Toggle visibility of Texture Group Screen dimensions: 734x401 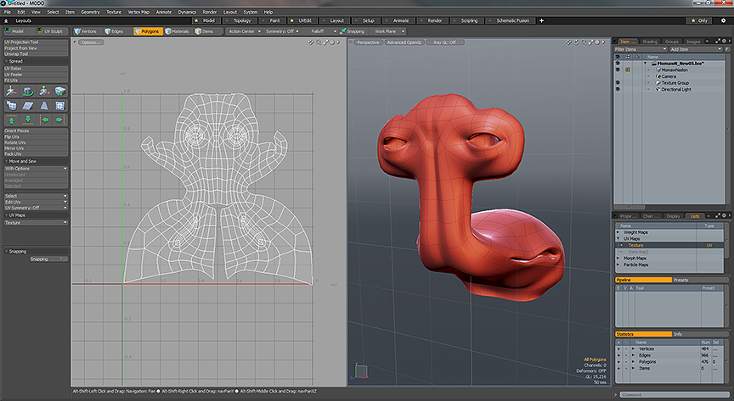point(618,83)
